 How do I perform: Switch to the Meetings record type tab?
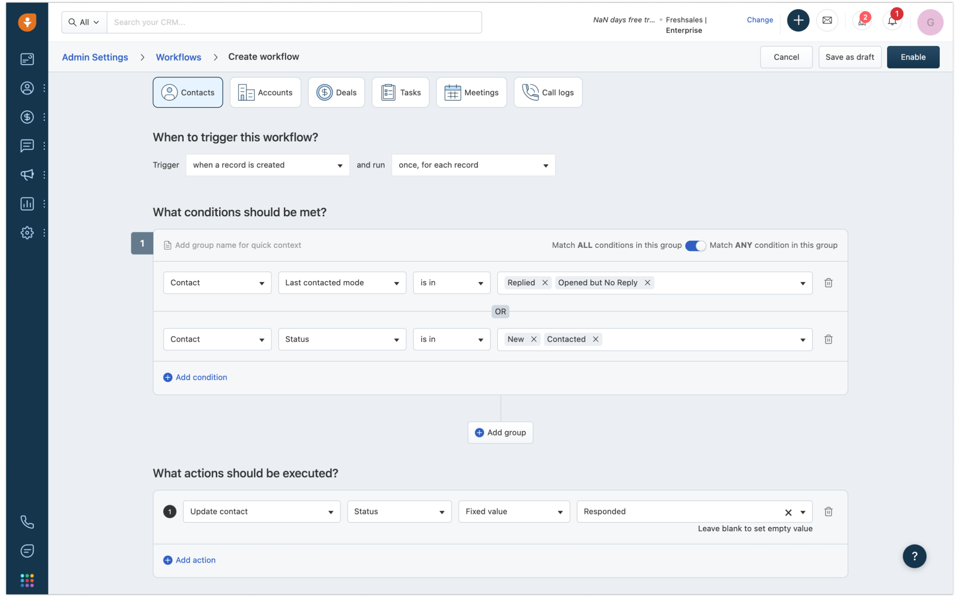(471, 92)
